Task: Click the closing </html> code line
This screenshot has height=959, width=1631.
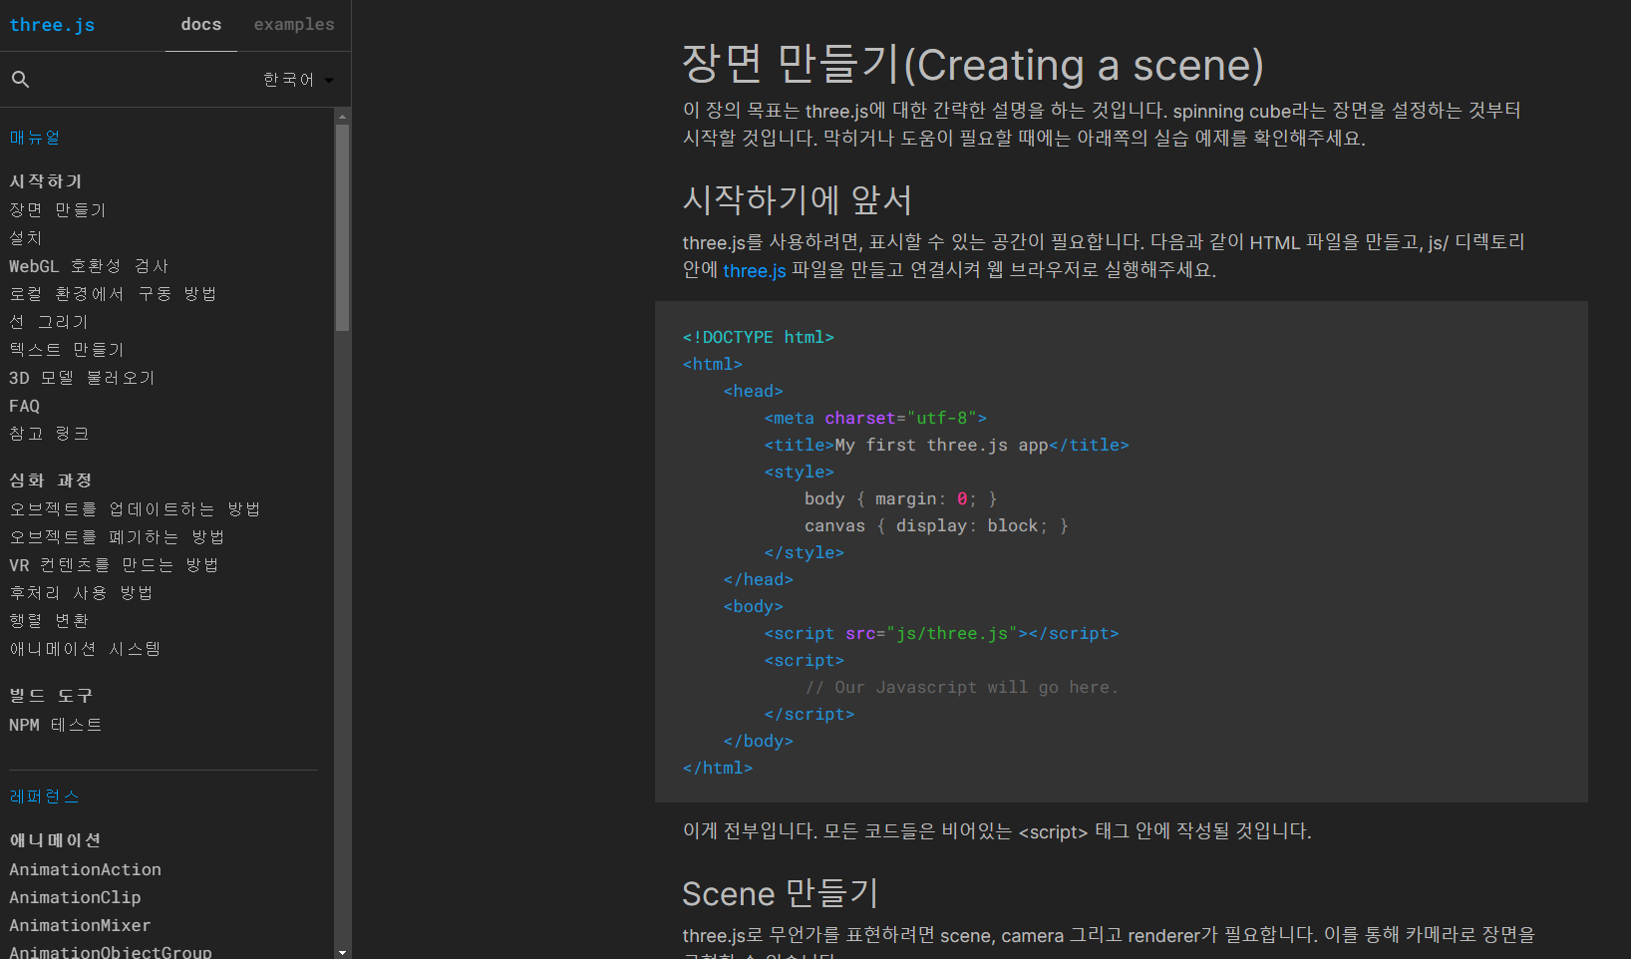Action: [x=718, y=769]
